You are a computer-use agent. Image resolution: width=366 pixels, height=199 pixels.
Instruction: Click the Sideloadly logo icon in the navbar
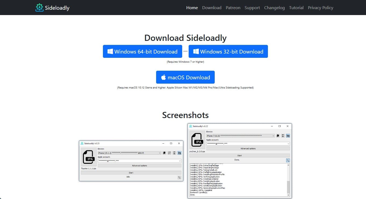(39, 8)
